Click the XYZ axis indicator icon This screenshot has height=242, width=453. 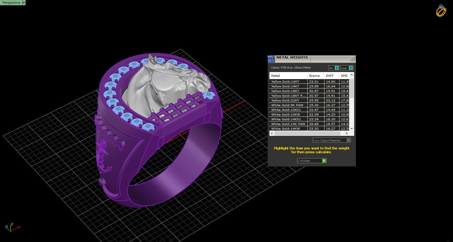pyautogui.click(x=12, y=227)
